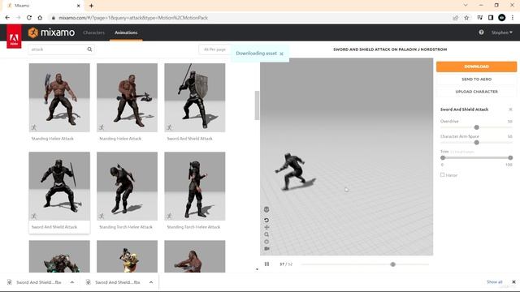
Task: Enable the Mirror checkbox
Action: (x=442, y=175)
